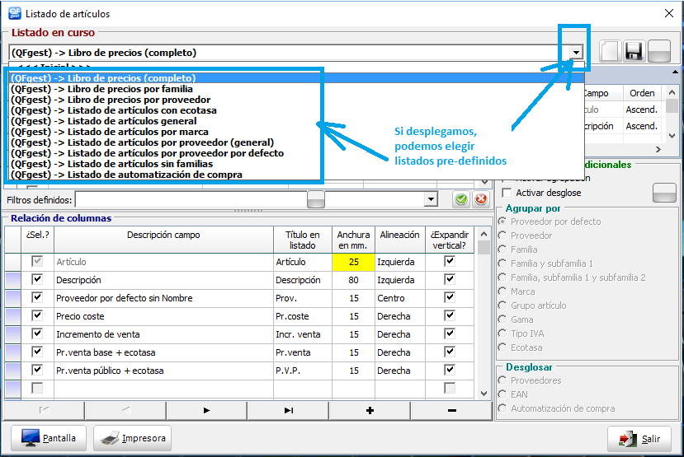This screenshot has width=684, height=457.
Task: Click the blank button right of save icon
Action: point(659,51)
